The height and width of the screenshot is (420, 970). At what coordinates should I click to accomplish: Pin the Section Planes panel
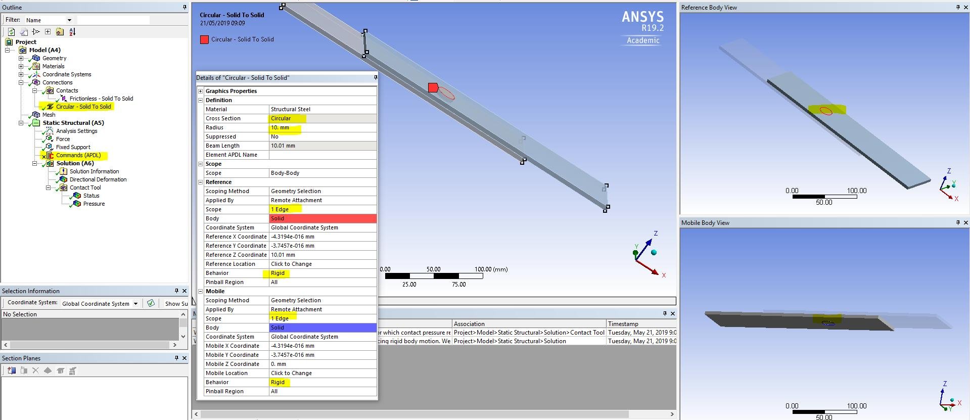pos(176,358)
